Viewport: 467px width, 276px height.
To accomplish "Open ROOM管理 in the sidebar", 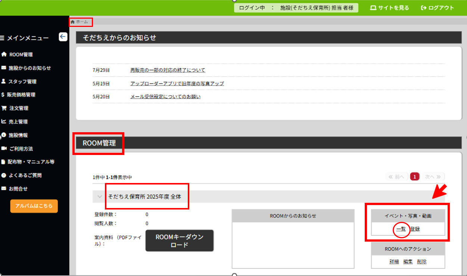I will pos(21,55).
